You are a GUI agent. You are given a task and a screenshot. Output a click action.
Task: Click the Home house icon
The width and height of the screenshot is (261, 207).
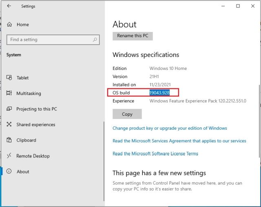coord(9,25)
